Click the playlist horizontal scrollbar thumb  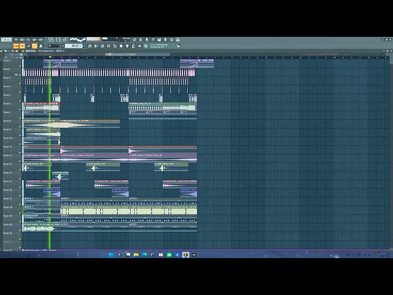(138, 54)
